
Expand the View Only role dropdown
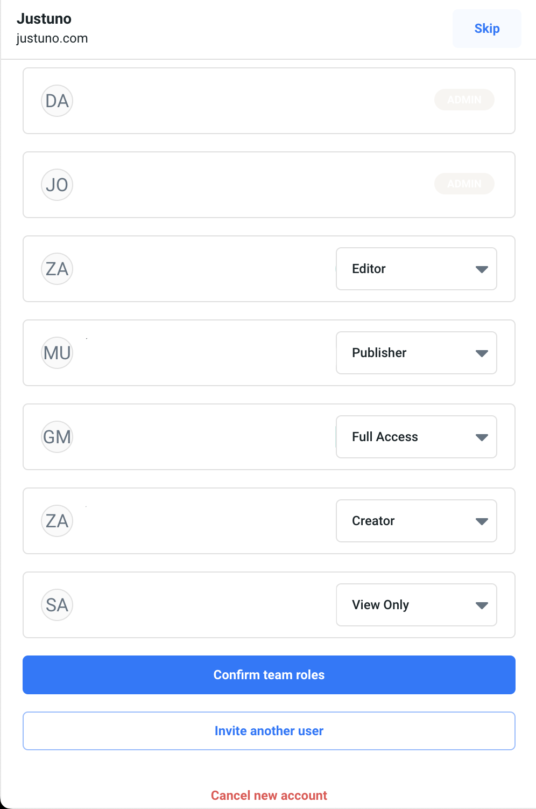(416, 605)
